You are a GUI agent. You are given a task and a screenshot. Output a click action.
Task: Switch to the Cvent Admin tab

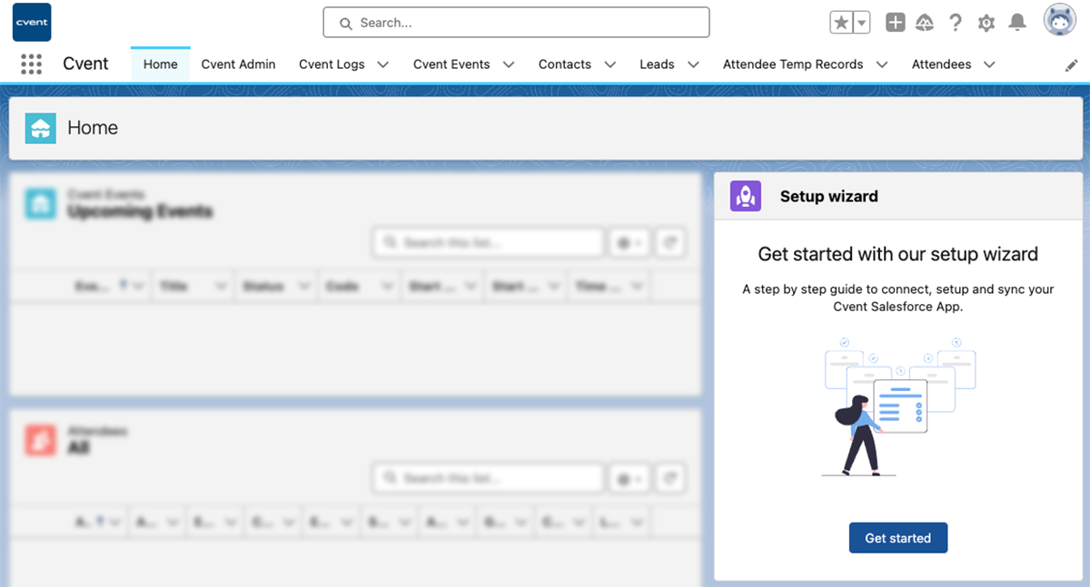click(238, 64)
